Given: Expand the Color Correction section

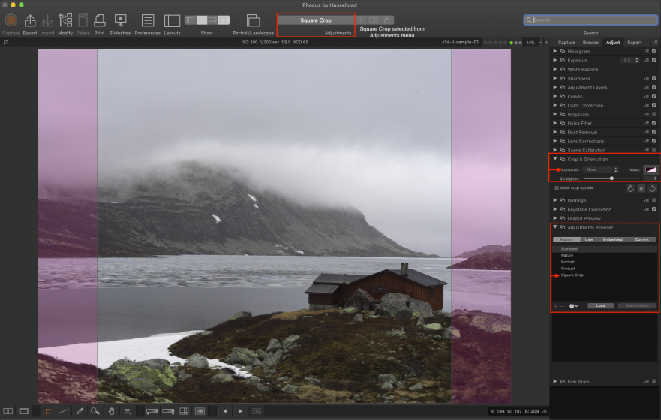Looking at the screenshot, I should [554, 105].
